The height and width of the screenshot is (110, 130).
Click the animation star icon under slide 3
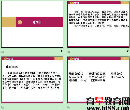[x=3, y=107]
